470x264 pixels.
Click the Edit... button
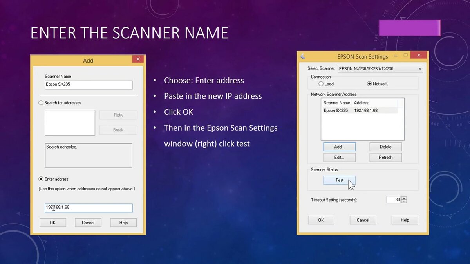click(339, 157)
